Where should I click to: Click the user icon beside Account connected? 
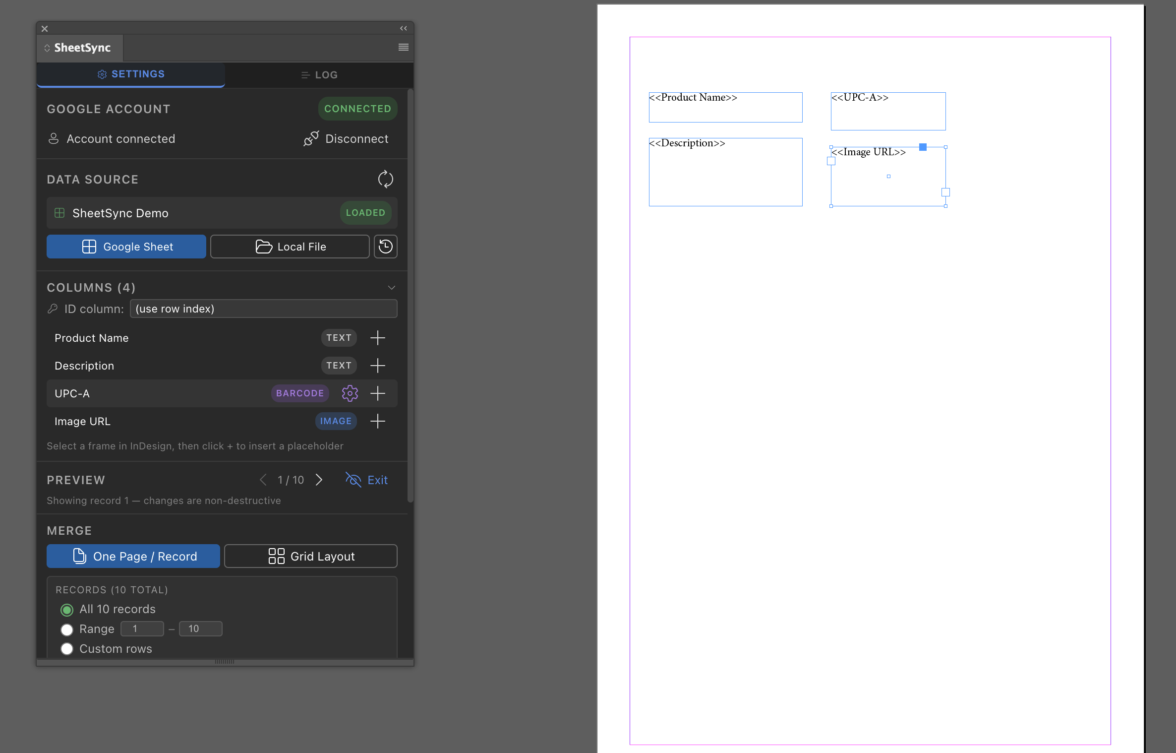point(54,139)
